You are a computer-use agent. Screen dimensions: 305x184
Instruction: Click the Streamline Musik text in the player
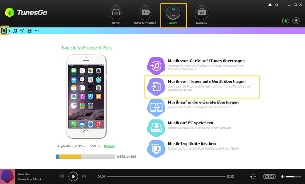pos(29,179)
